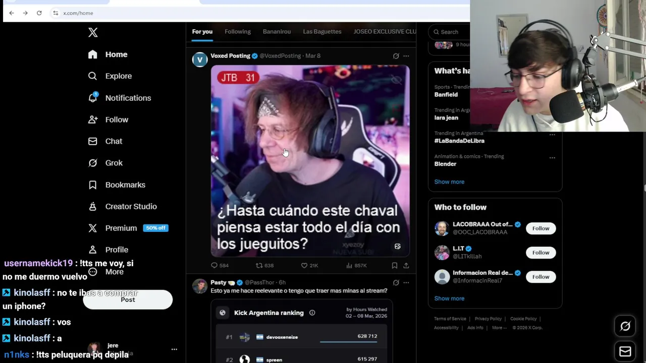This screenshot has width=646, height=363.
Task: Click the Bookmarks ribbon icon
Action: [92, 185]
